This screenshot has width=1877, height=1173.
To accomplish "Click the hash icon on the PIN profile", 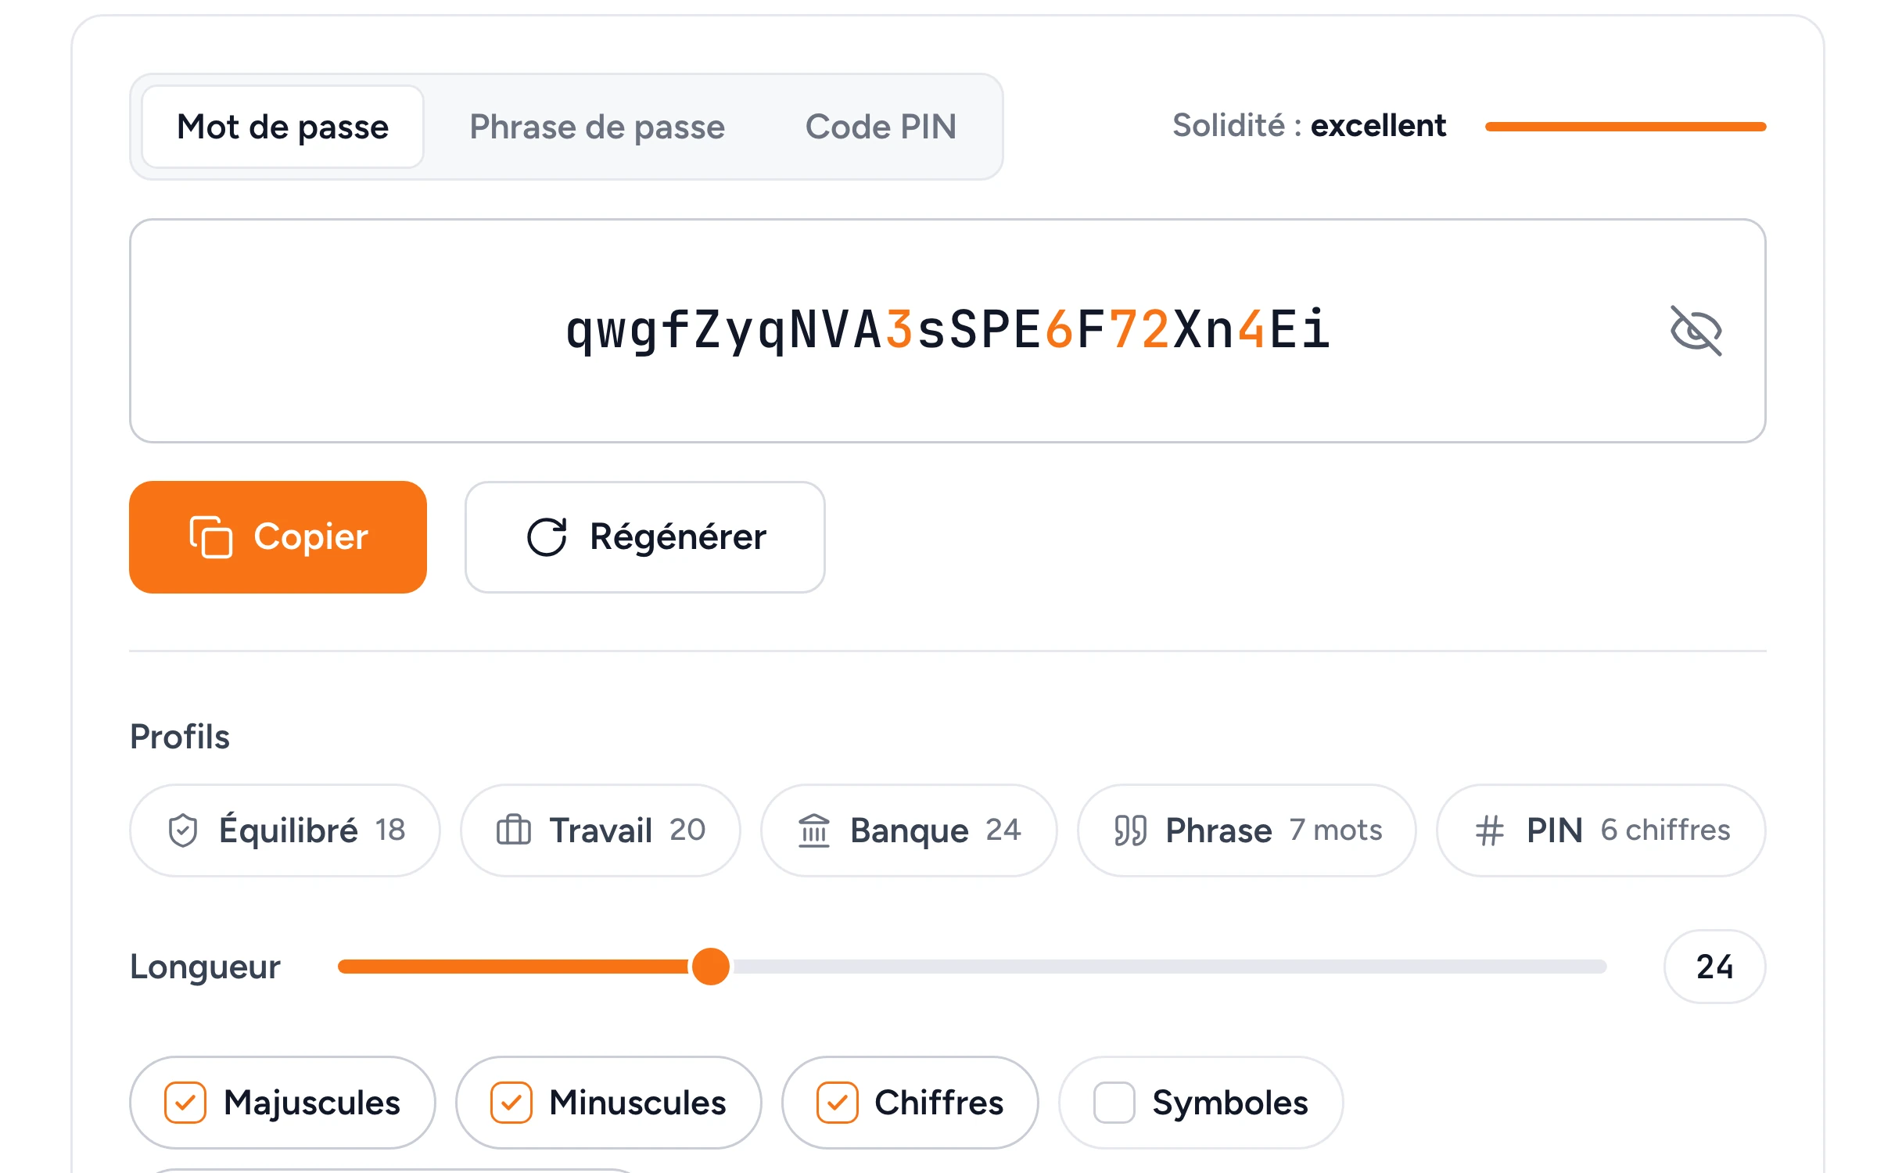I will [1490, 830].
